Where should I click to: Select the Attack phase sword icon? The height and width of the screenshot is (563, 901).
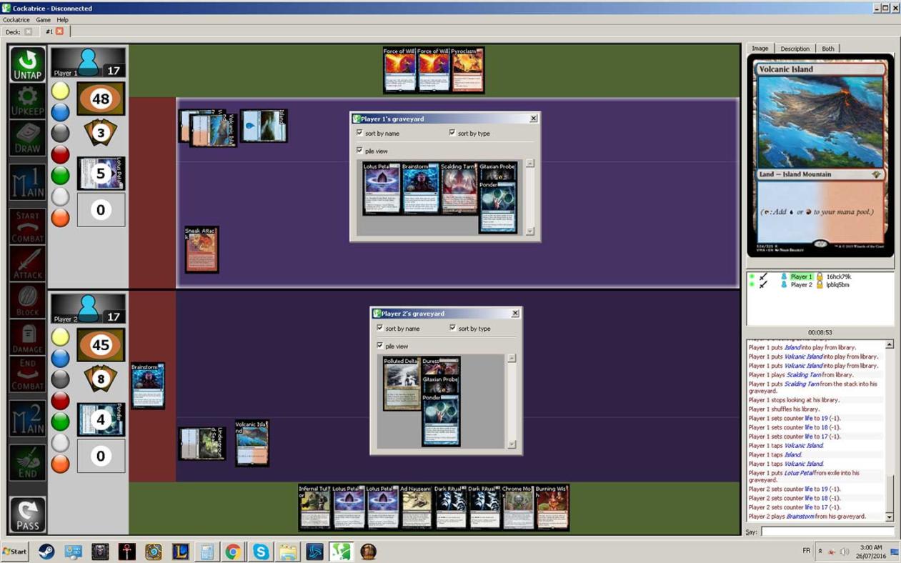point(27,264)
